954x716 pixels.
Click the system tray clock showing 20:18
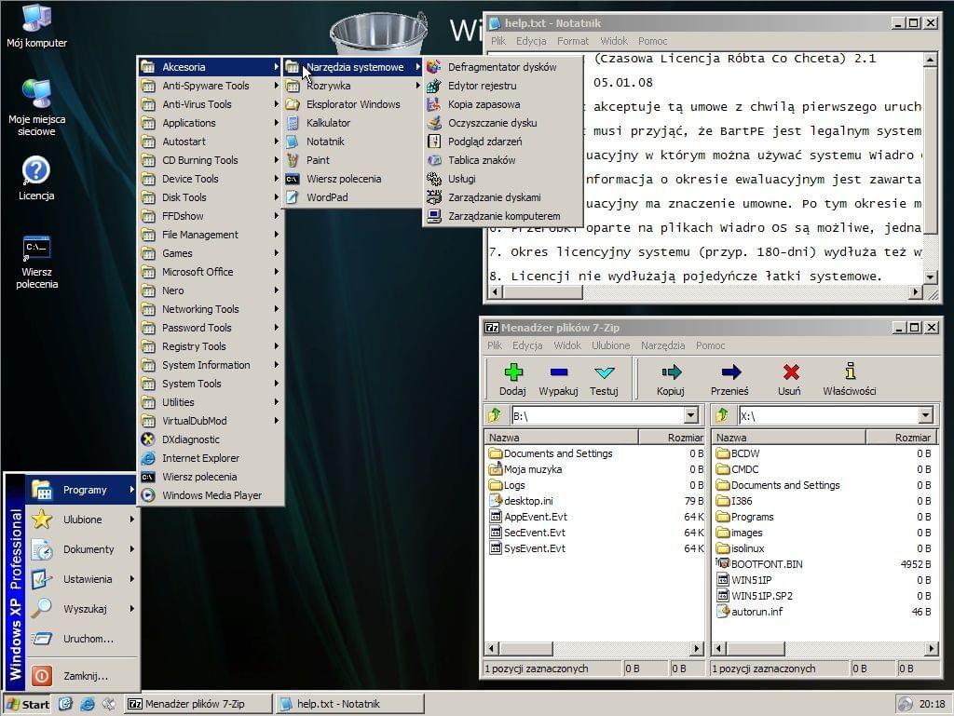coord(932,704)
